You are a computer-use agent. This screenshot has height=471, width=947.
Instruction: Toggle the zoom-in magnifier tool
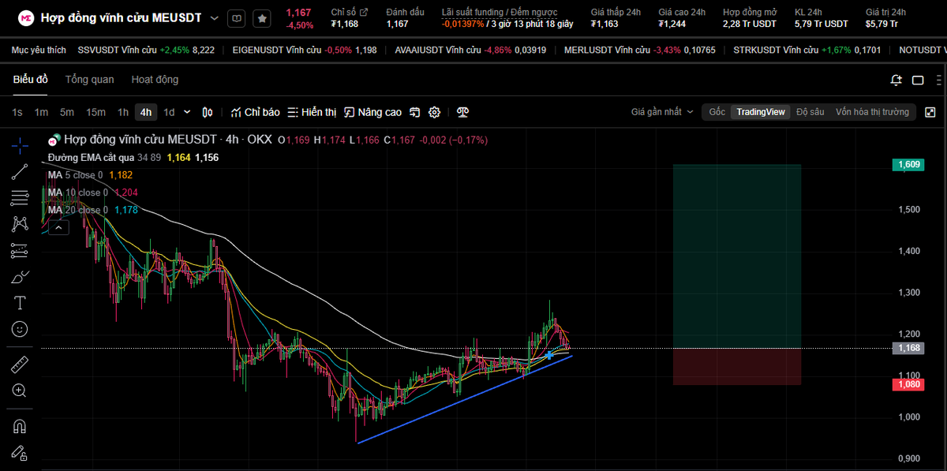[x=19, y=390]
